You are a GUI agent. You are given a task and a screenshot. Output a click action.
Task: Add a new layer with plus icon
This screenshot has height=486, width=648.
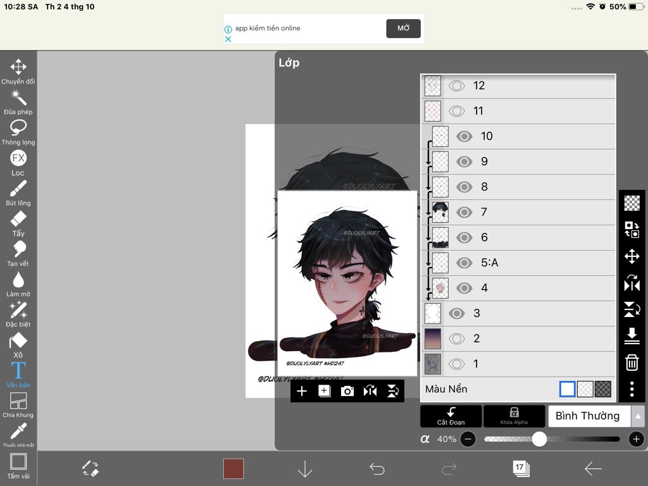coord(302,391)
